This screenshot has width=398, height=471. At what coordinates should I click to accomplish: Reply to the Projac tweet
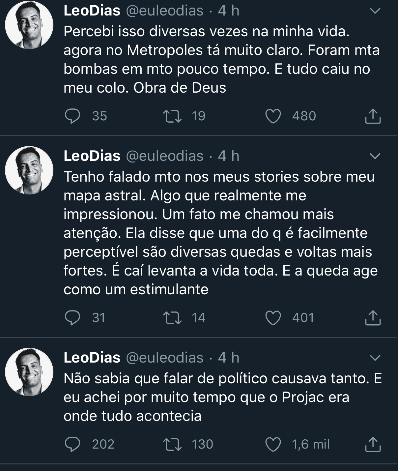(x=72, y=444)
